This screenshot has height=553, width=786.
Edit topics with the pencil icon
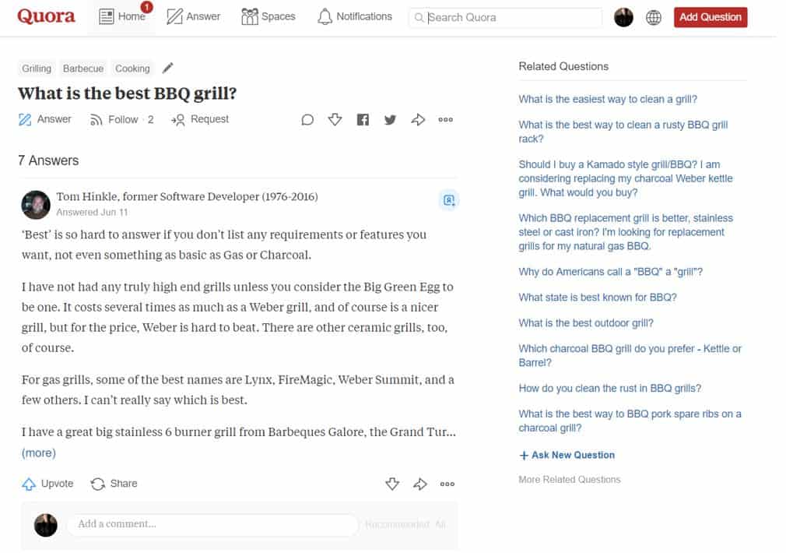click(x=168, y=68)
